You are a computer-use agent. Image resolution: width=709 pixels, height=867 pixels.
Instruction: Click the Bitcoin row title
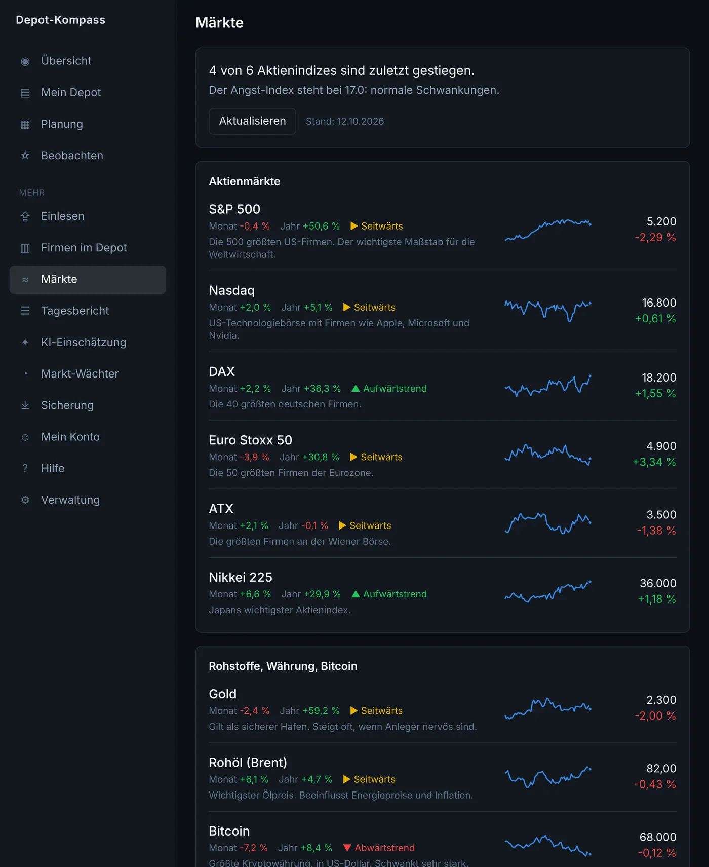(229, 831)
